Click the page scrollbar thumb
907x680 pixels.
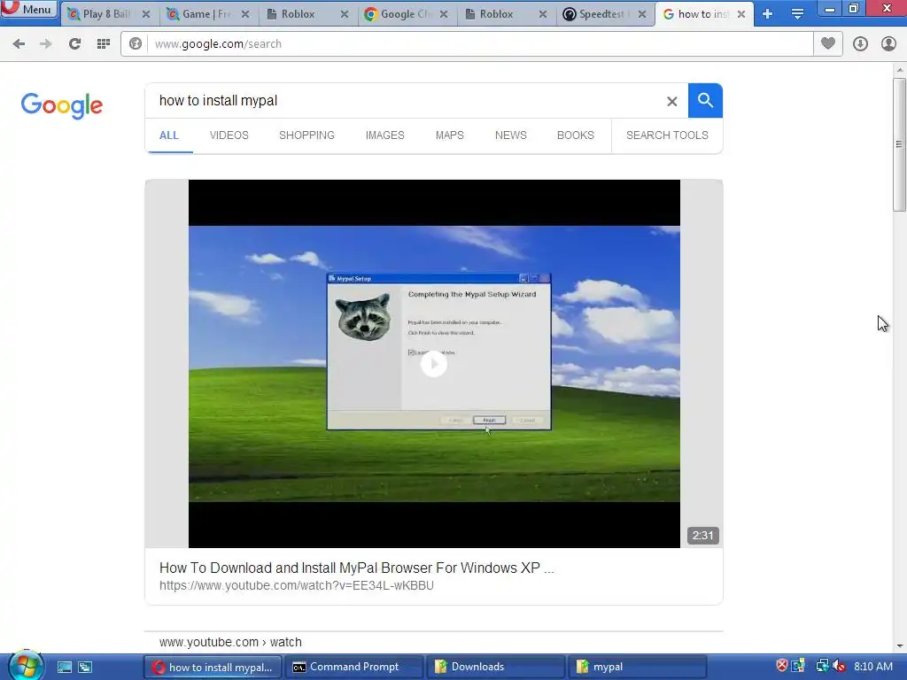click(900, 144)
